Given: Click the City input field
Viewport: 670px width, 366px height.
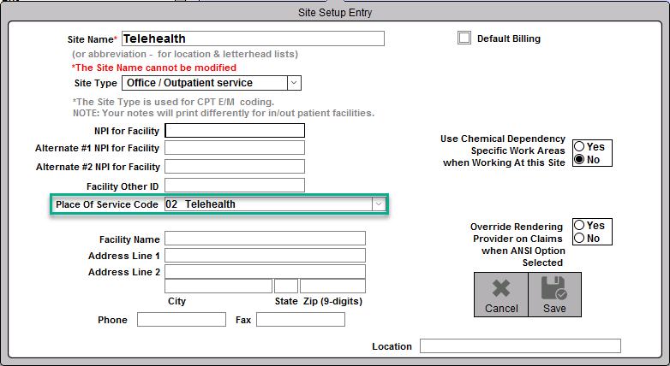Looking at the screenshot, I should (218, 286).
